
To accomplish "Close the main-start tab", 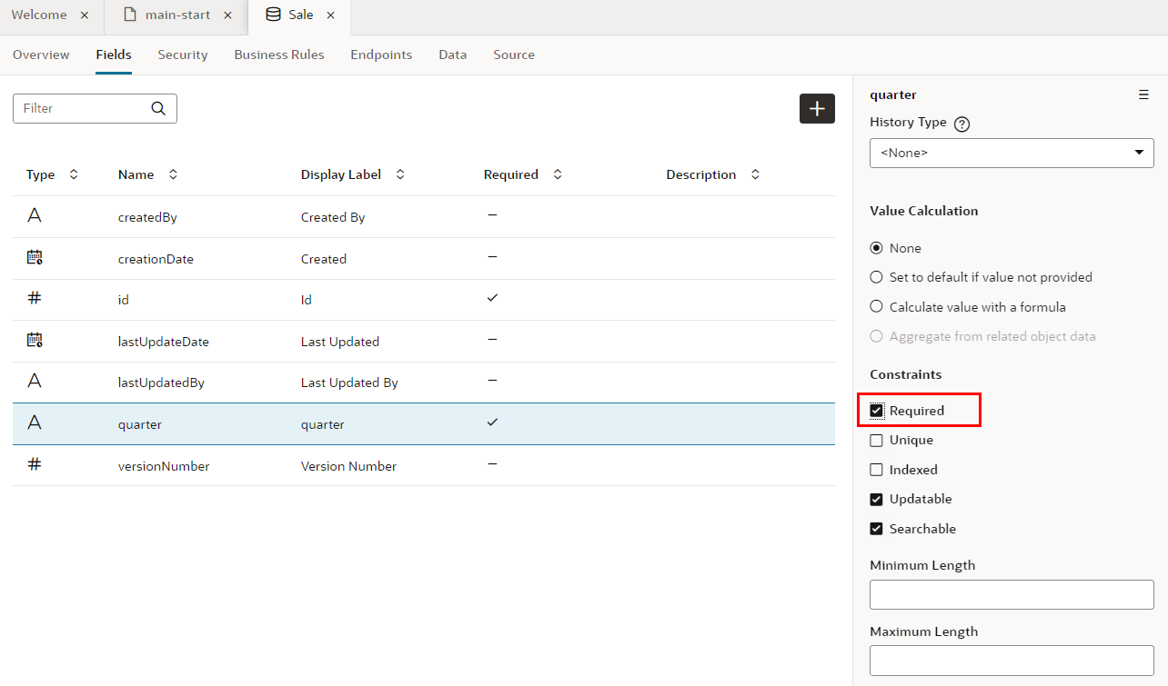I will [228, 15].
